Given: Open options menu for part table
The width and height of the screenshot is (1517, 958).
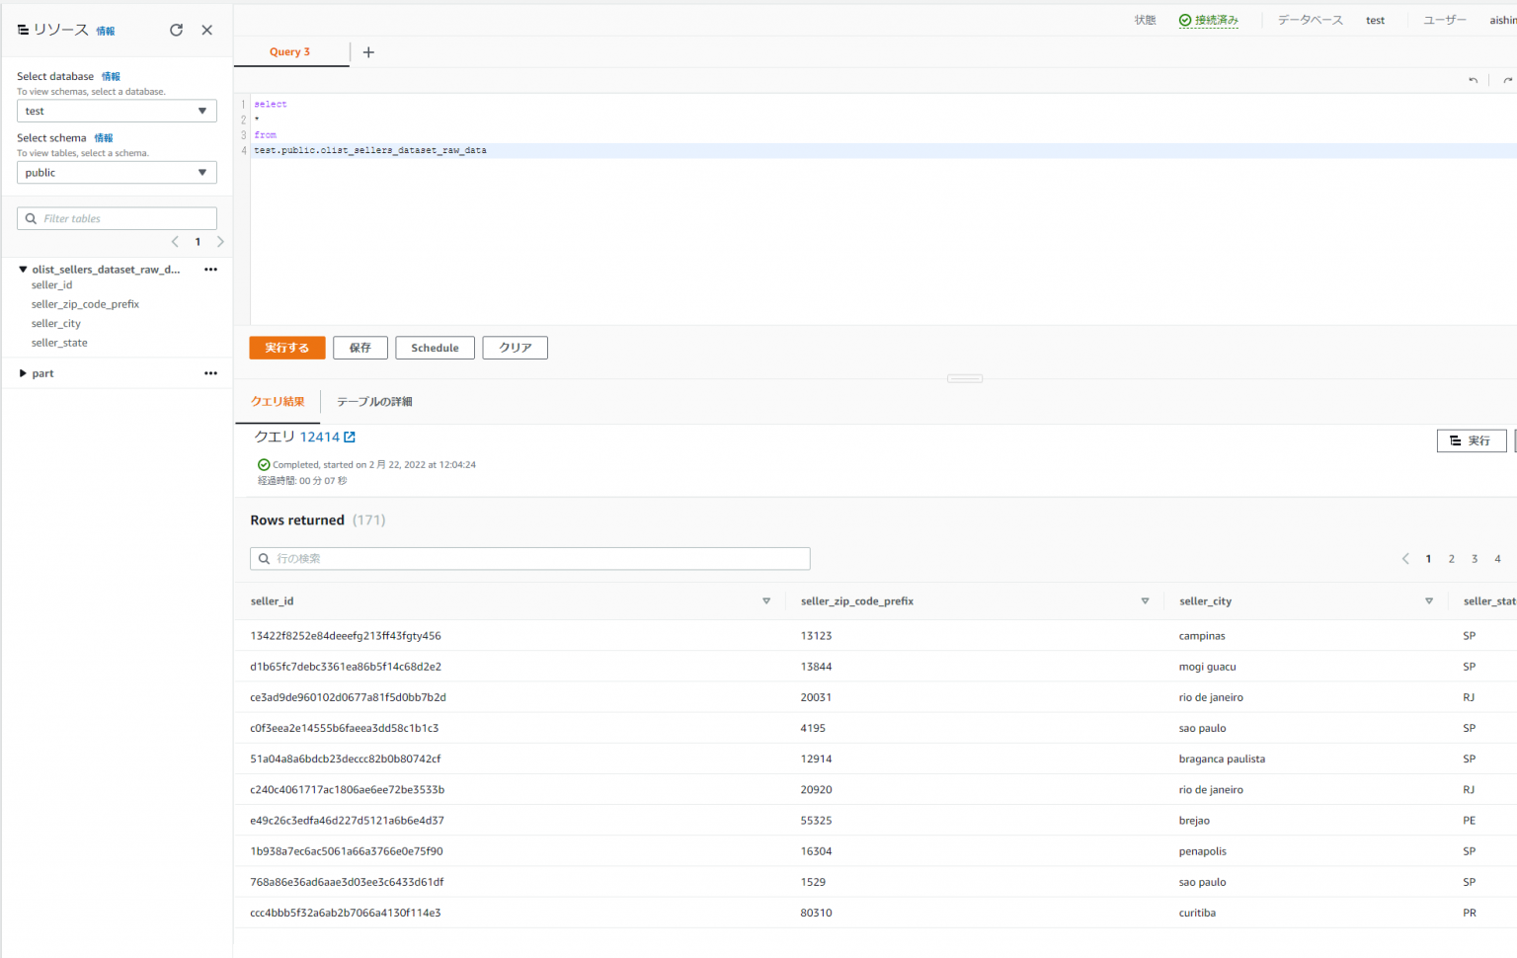Looking at the screenshot, I should pyautogui.click(x=210, y=373).
